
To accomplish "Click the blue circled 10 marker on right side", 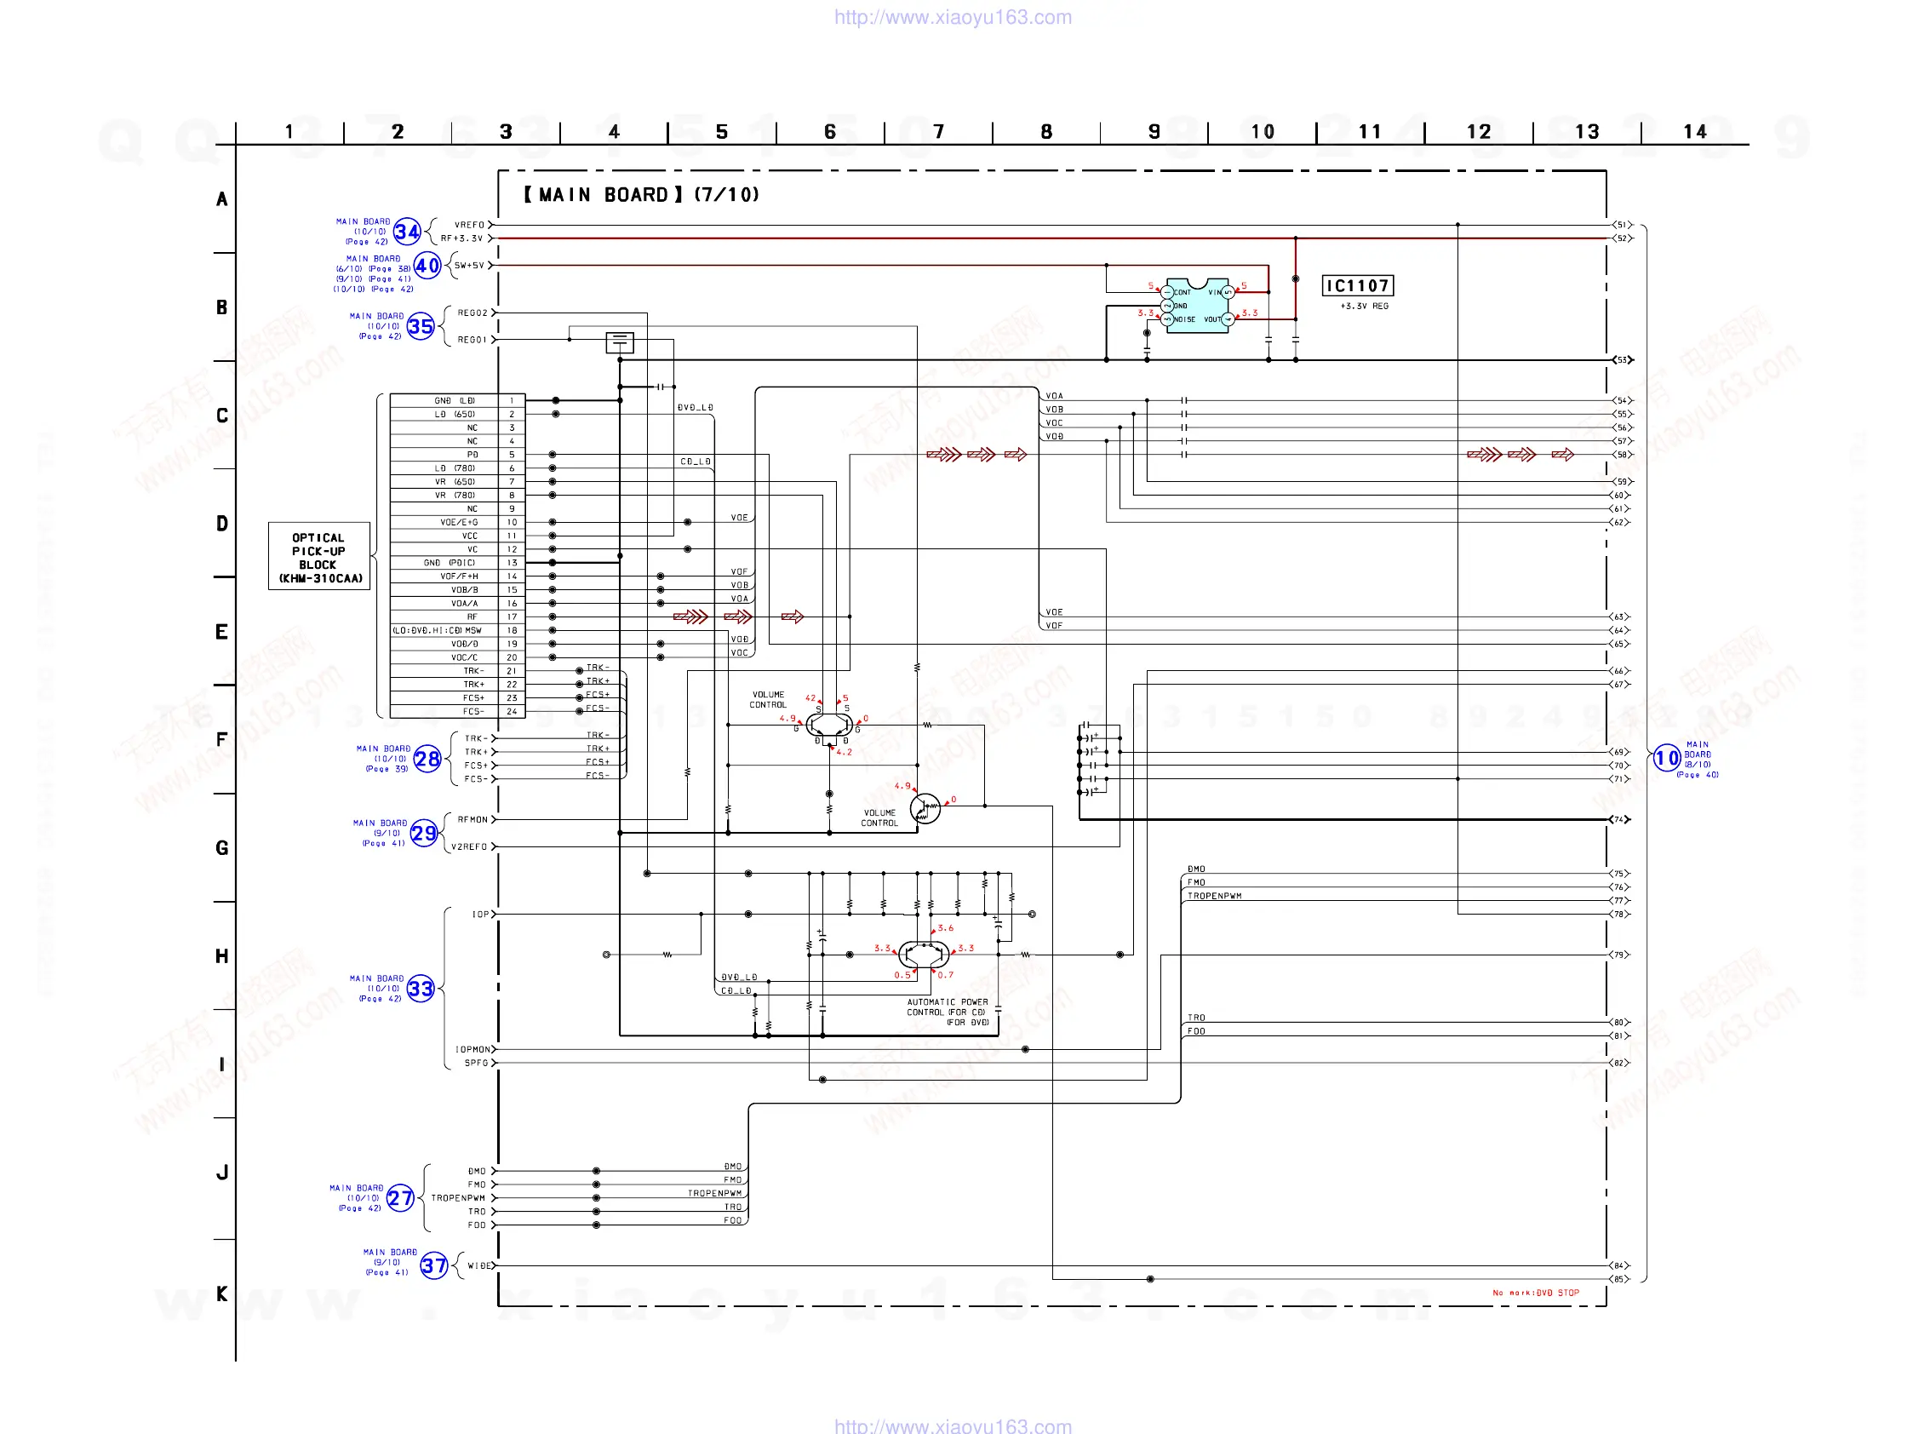I will pyautogui.click(x=1665, y=758).
